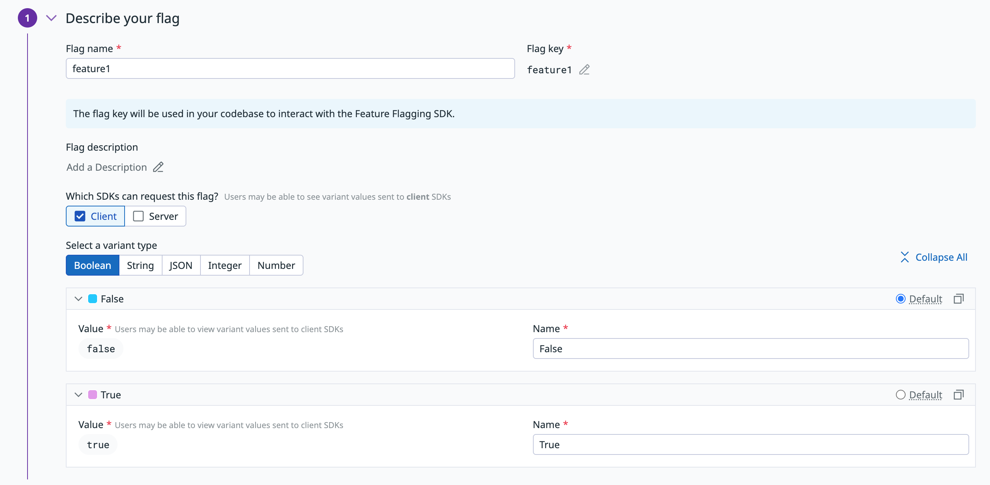Click Add a Description text

[106, 167]
